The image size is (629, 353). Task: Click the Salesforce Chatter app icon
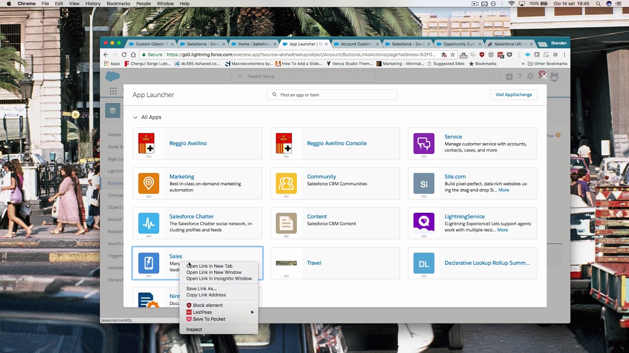148,223
